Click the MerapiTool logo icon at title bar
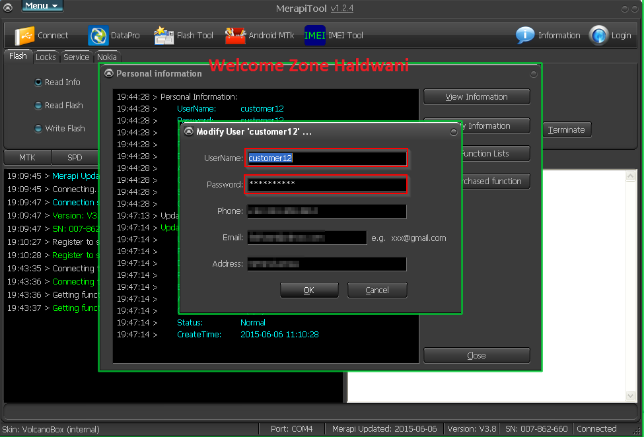This screenshot has width=644, height=437. tap(8, 7)
